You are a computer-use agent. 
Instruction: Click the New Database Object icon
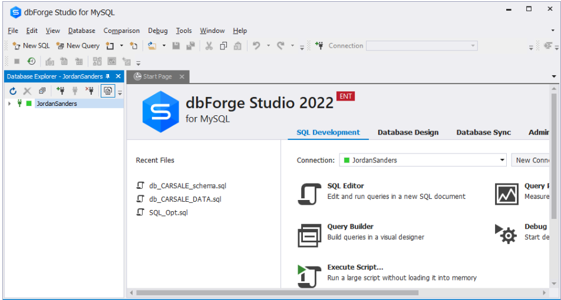pos(110,46)
